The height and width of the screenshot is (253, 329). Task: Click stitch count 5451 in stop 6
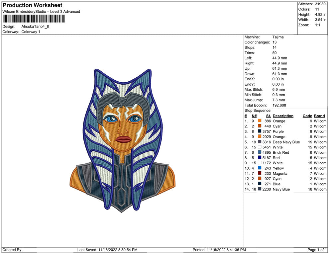pyautogui.click(x=267, y=147)
